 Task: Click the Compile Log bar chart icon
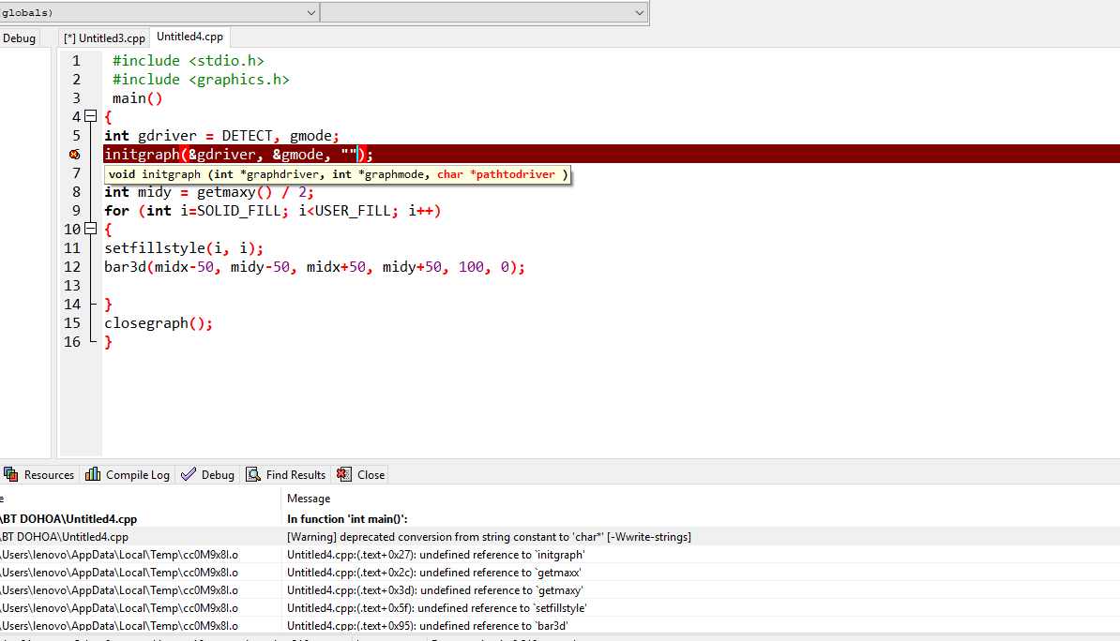93,474
